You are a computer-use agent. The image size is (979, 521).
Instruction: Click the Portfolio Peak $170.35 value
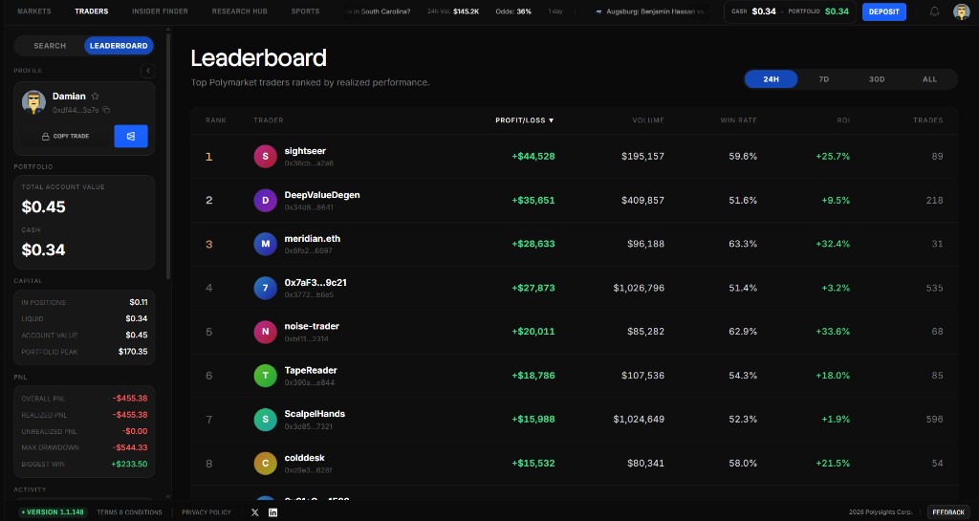click(x=133, y=352)
